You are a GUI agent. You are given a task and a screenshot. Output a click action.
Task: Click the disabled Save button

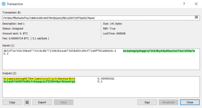pos(63,102)
